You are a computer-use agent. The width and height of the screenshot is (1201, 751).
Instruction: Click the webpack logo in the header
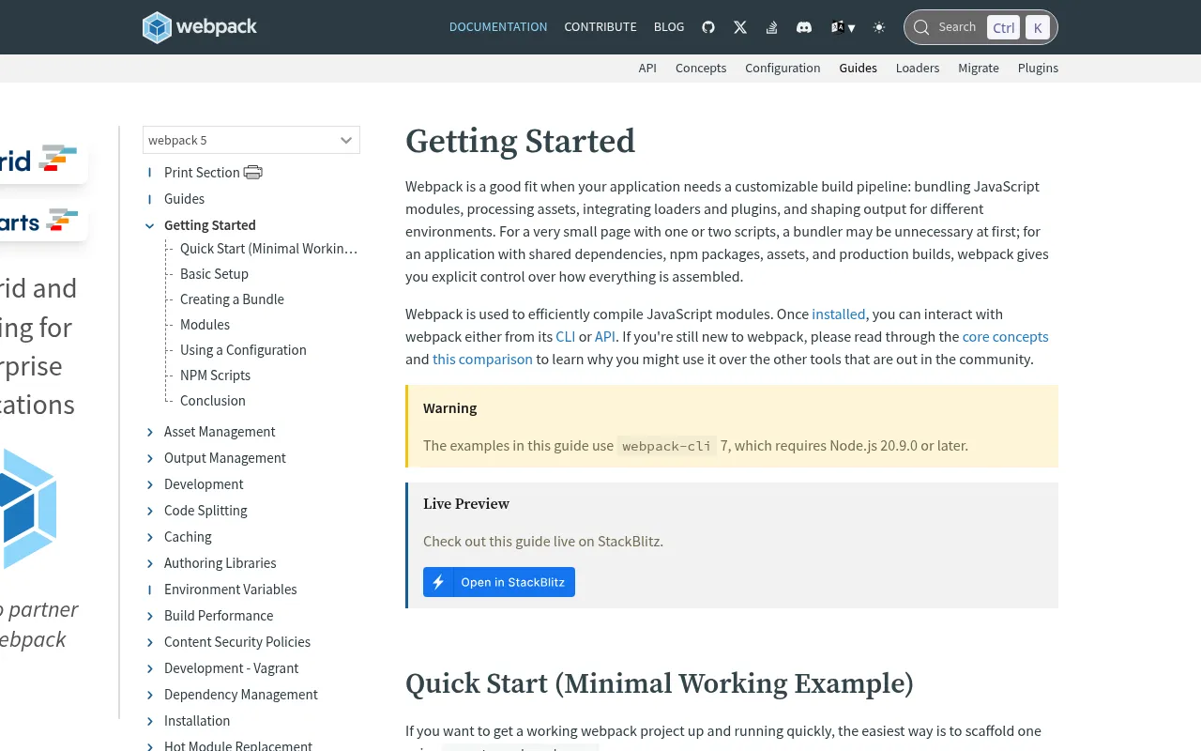[200, 27]
